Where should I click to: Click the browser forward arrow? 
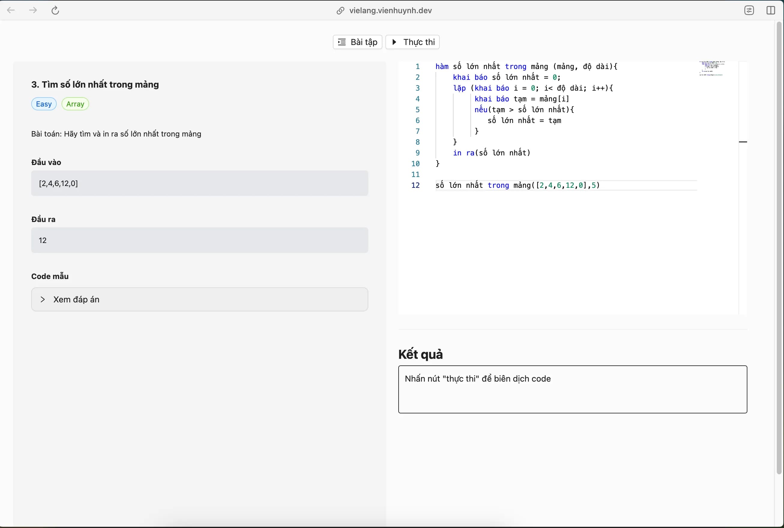pos(33,10)
